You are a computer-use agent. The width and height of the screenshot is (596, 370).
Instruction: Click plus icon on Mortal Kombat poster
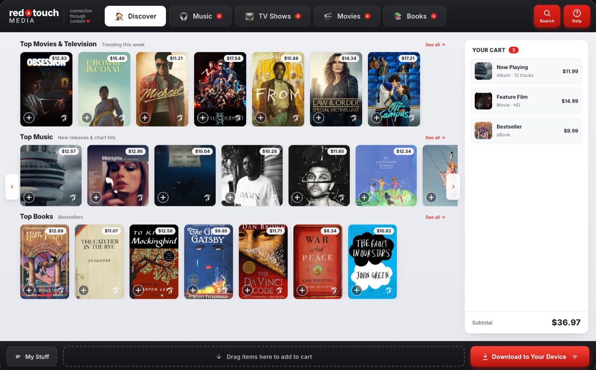coord(203,118)
